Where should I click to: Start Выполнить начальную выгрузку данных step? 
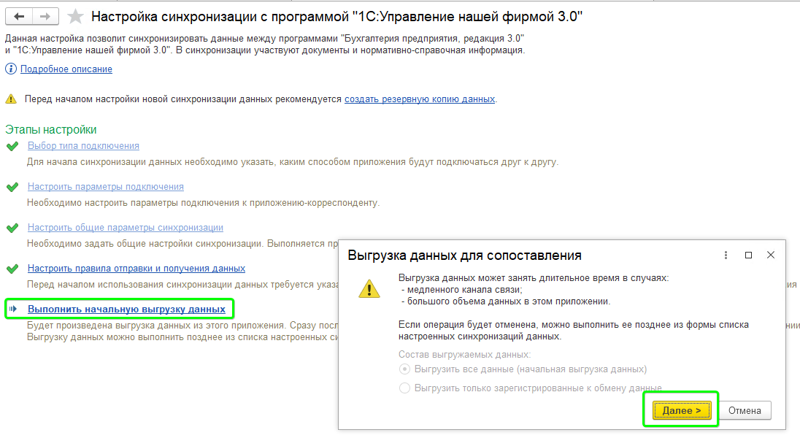126,309
